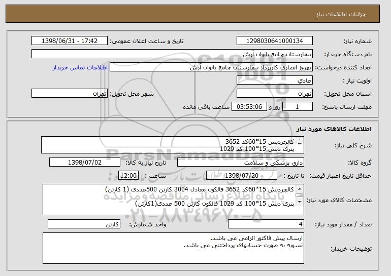Click the remaining days field showing 1

click(x=297, y=107)
